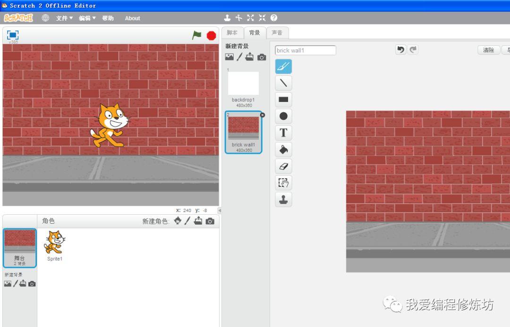Choose stage backdrop from library below 舞台
Image resolution: width=510 pixels, height=327 pixels.
(x=8, y=284)
